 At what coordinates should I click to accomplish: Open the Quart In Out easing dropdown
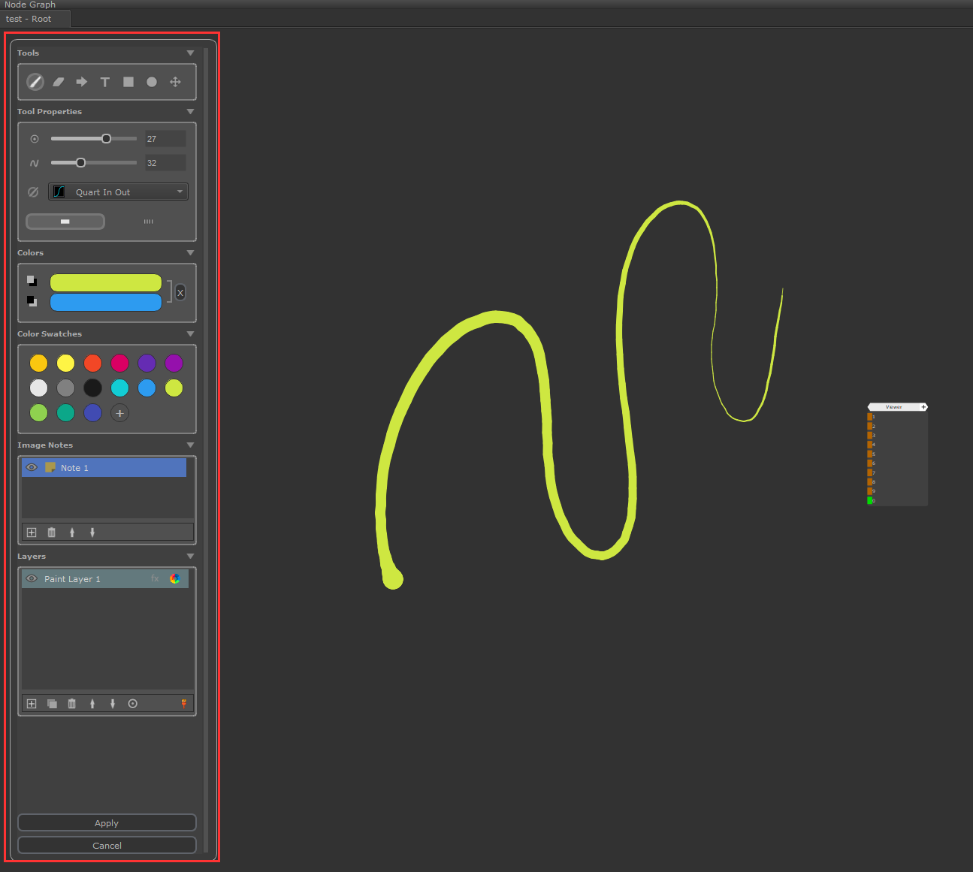click(118, 192)
